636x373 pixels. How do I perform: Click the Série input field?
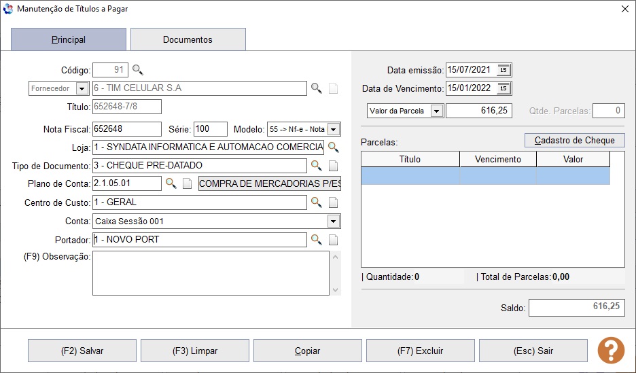tap(211, 129)
